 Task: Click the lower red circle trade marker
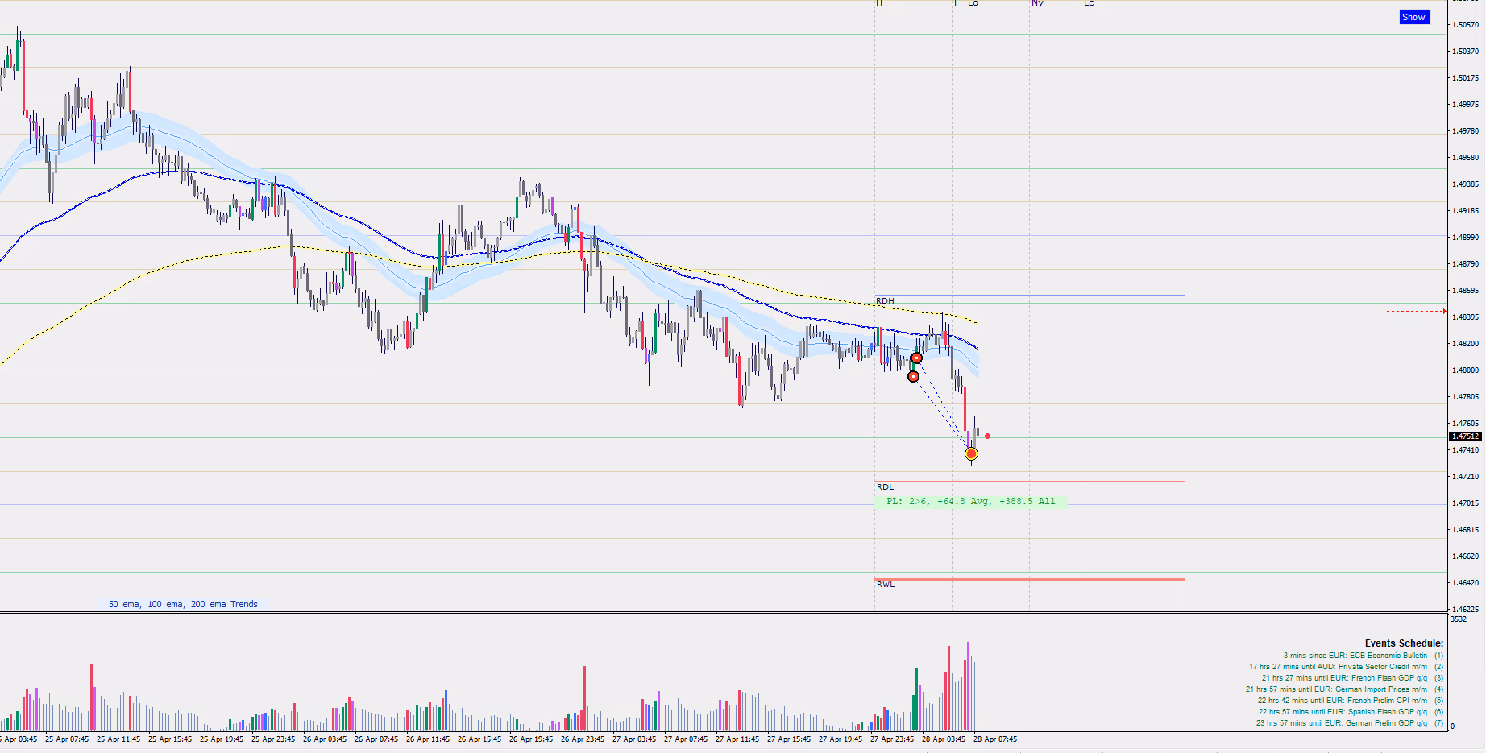click(x=913, y=376)
